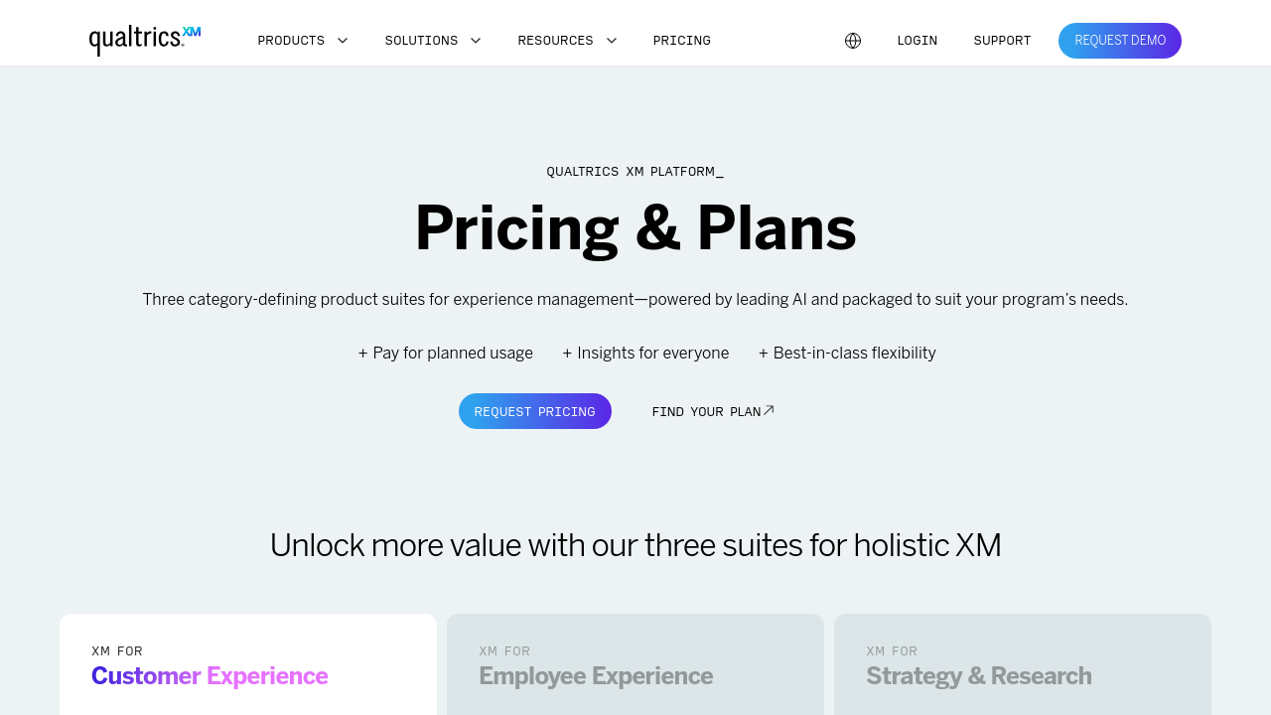Viewport: 1271px width, 715px height.
Task: Expand the Solutions menu chevron
Action: (x=476, y=41)
